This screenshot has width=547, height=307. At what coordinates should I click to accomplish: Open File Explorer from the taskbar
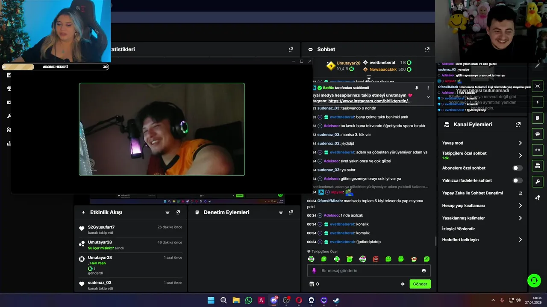click(236, 300)
